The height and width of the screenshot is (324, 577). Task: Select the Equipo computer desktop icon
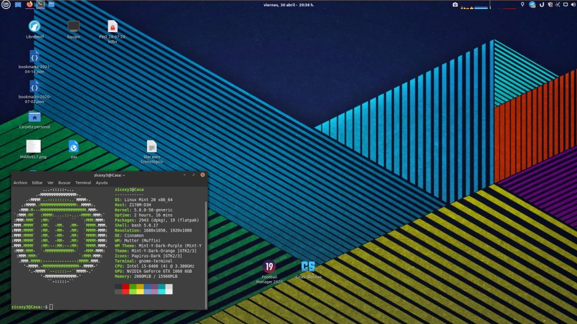click(73, 26)
